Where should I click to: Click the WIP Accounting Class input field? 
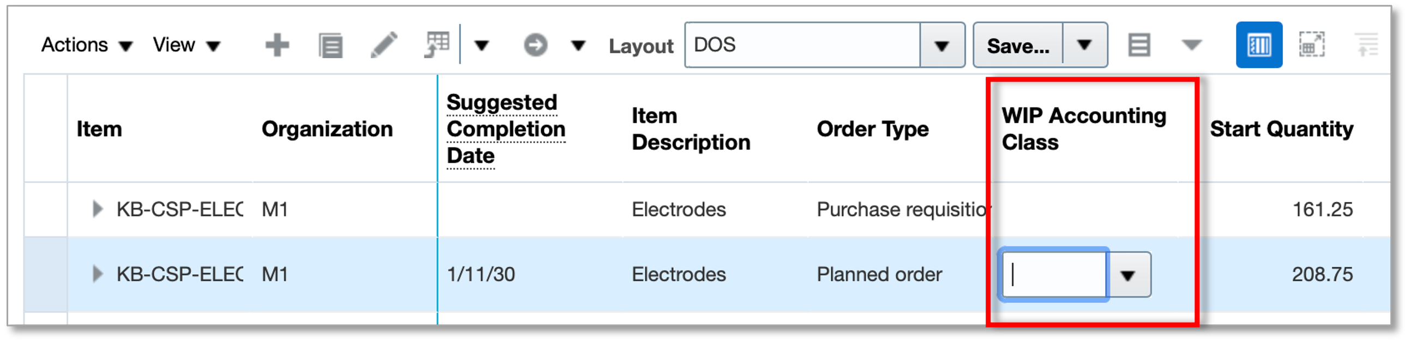(1054, 275)
